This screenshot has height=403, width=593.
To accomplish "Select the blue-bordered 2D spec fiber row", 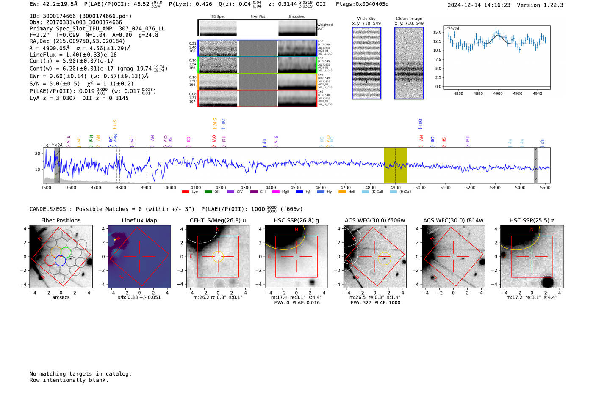I will click(258, 48).
